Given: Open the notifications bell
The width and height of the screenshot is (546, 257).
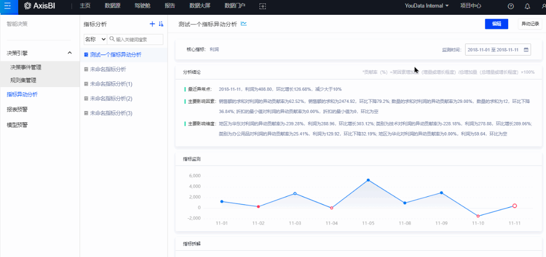Looking at the screenshot, I should (x=527, y=6).
